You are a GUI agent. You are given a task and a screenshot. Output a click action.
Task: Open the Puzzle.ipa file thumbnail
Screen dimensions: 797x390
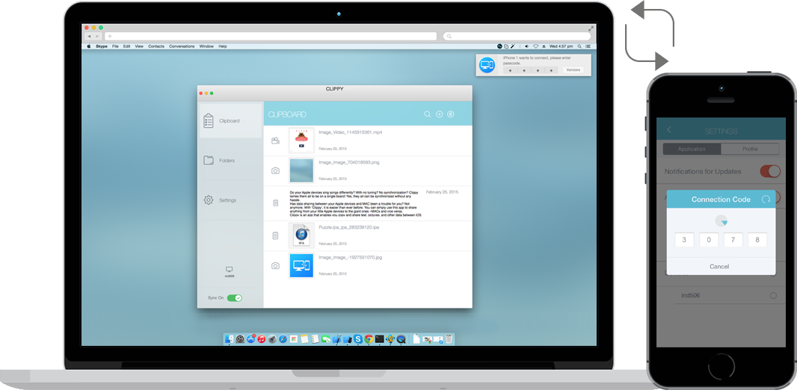[x=301, y=235]
